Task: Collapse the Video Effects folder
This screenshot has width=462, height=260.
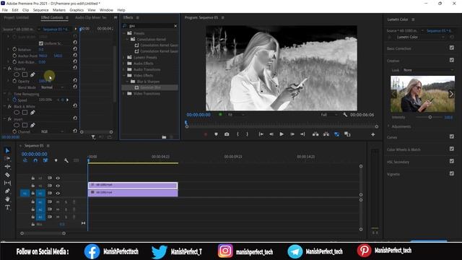Action: coord(123,75)
